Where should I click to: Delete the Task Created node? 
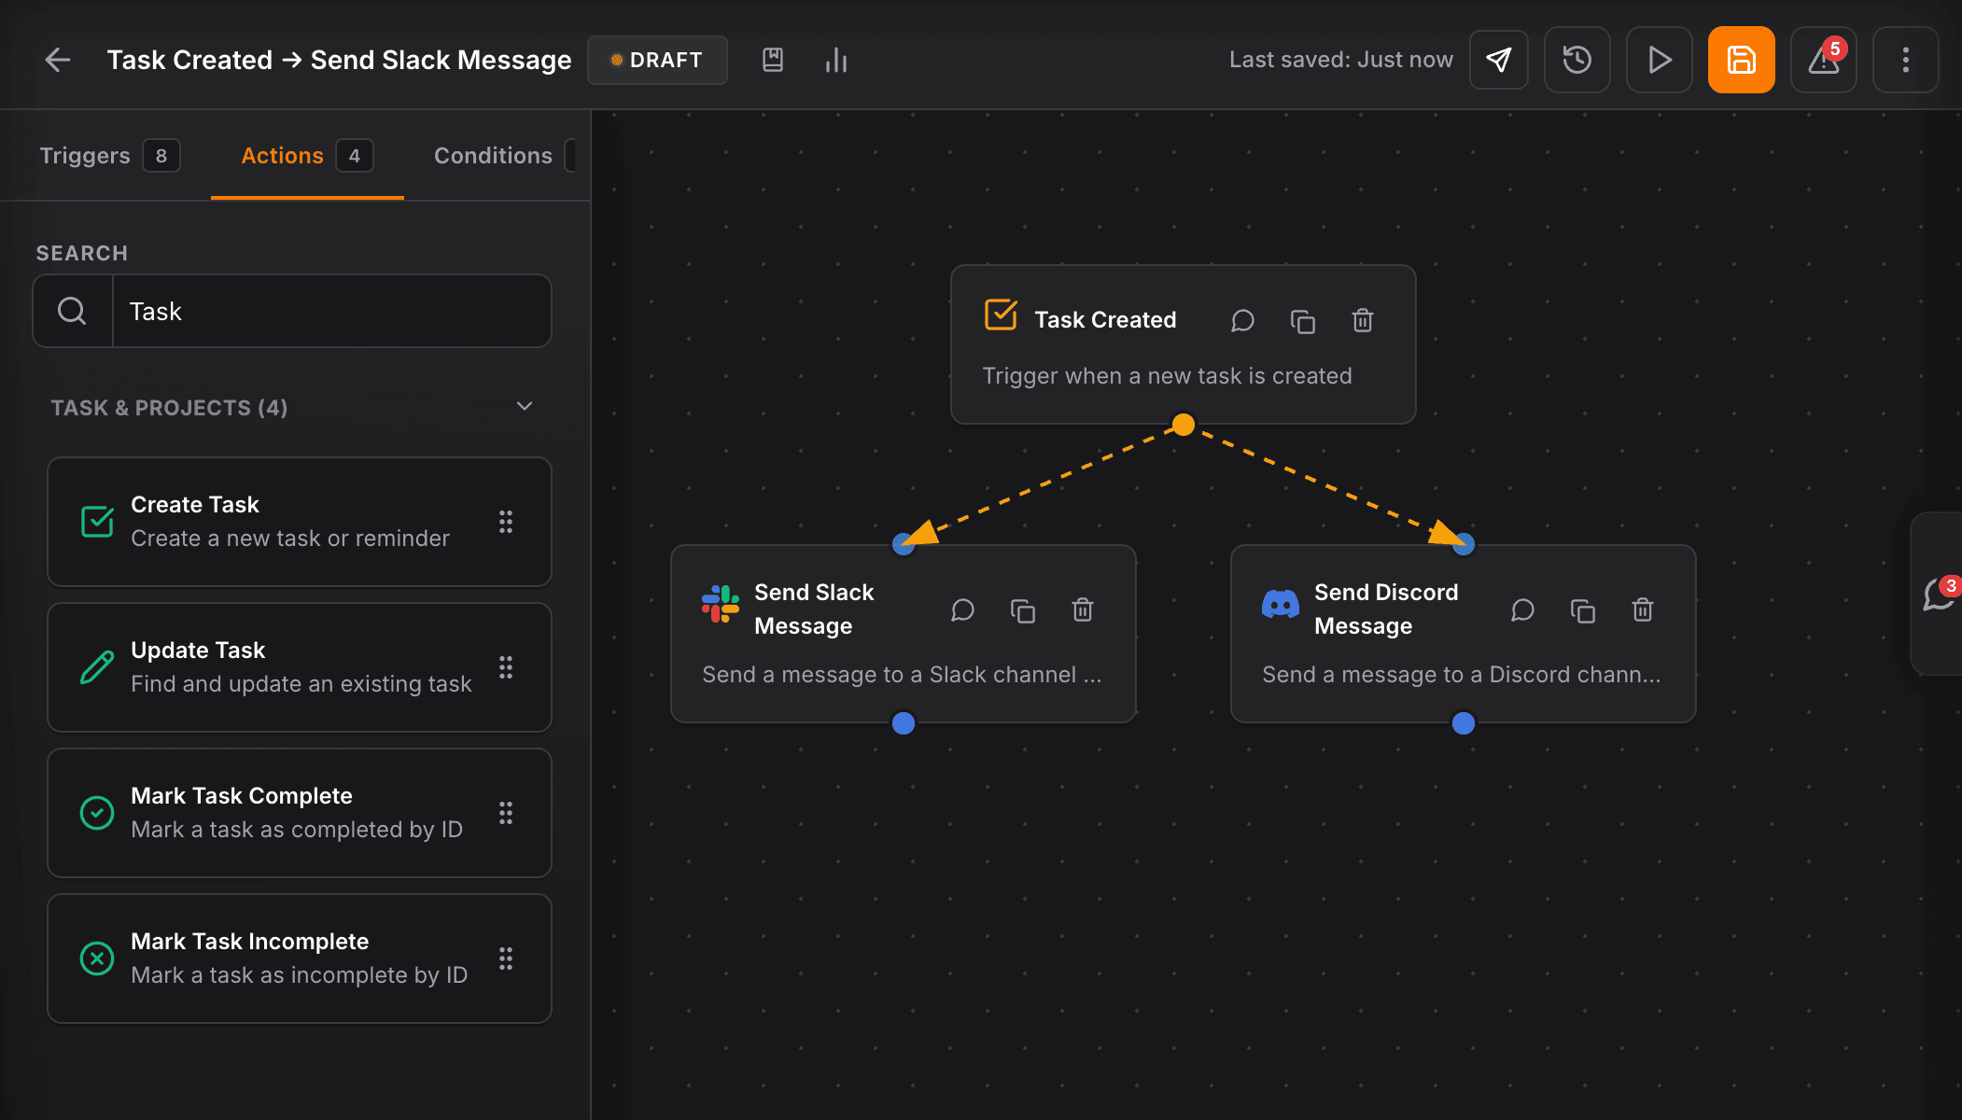(x=1362, y=320)
